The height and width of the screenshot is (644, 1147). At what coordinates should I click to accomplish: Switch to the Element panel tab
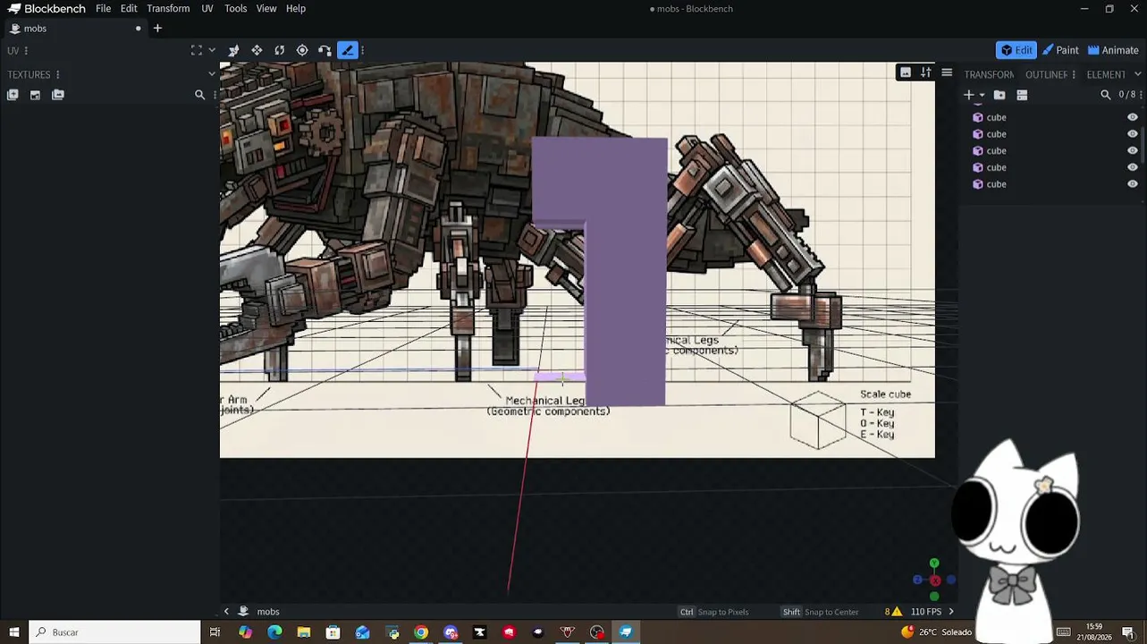(1106, 74)
